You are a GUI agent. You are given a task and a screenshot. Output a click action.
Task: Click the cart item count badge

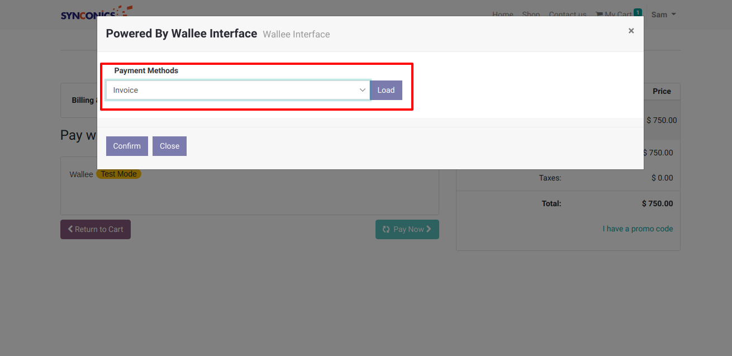click(638, 12)
